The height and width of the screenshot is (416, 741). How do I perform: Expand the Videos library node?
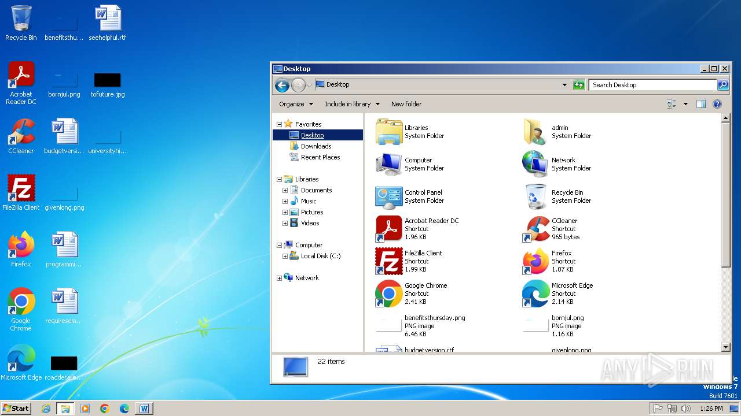tap(285, 223)
